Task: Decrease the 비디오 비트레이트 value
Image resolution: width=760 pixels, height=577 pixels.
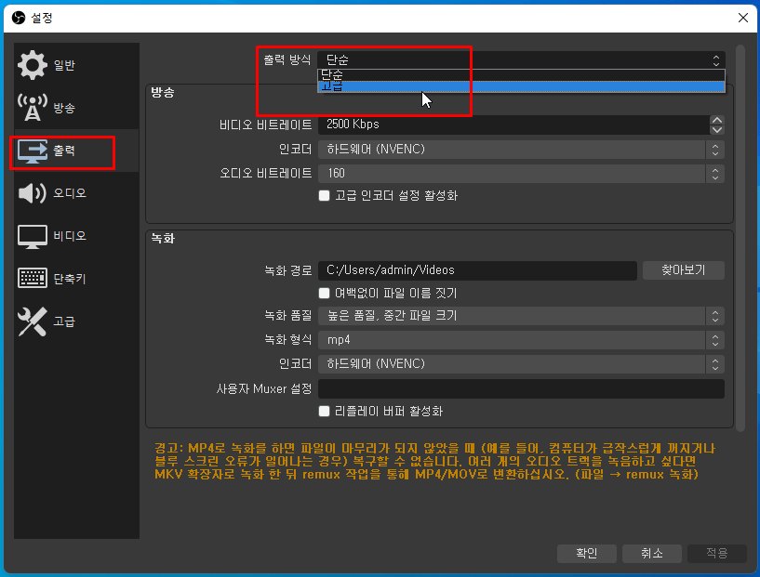Action: tap(717, 130)
